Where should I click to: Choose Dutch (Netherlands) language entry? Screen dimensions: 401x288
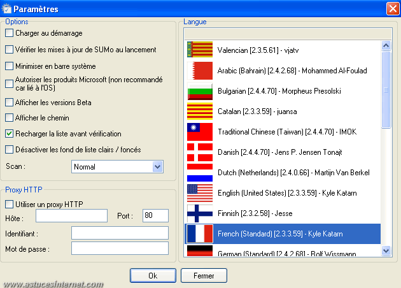(x=283, y=173)
